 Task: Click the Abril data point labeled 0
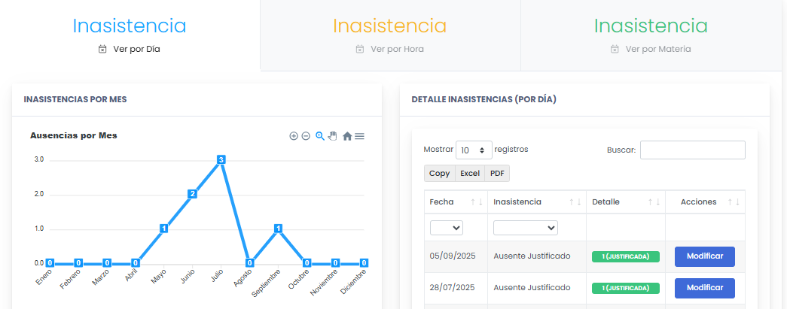tap(135, 263)
